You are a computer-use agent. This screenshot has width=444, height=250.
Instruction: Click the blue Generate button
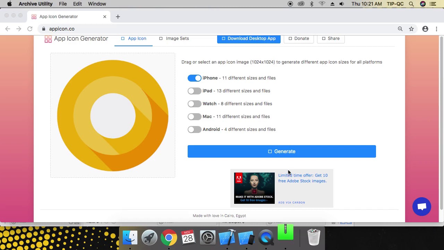[x=282, y=151]
